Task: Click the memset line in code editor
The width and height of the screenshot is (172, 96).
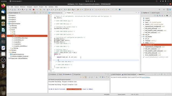Action: tap(67, 57)
